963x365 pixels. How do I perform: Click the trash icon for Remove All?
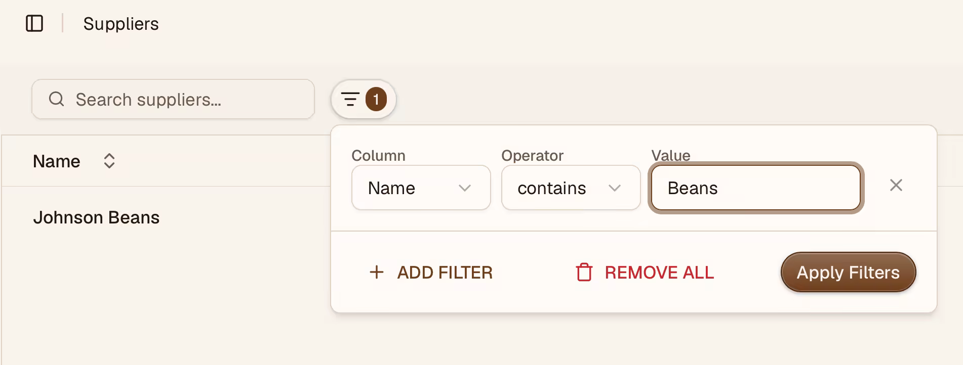pyautogui.click(x=584, y=272)
